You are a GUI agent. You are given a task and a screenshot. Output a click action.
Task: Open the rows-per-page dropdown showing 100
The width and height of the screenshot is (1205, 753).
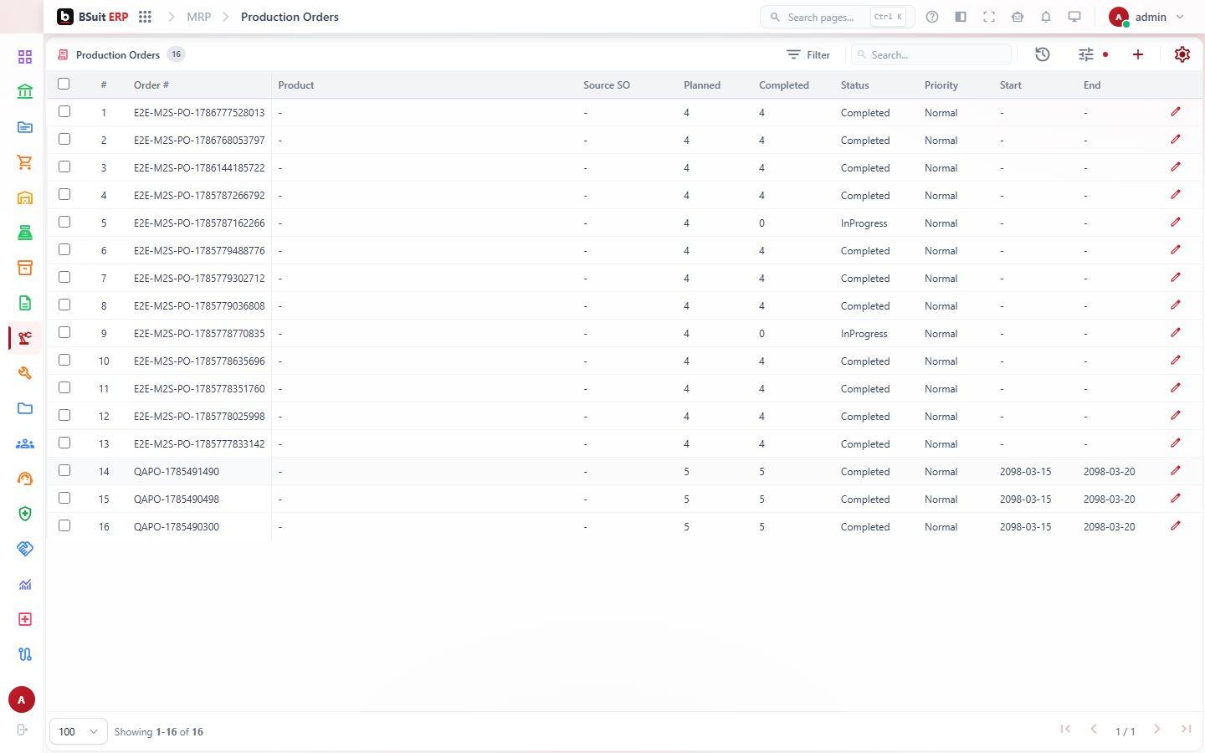coord(79,731)
